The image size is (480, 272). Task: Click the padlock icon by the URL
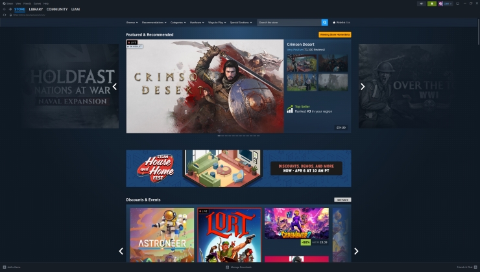click(11, 15)
